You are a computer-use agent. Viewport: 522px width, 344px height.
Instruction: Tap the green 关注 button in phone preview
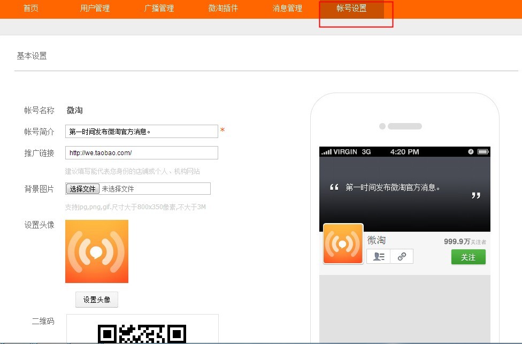tap(468, 257)
